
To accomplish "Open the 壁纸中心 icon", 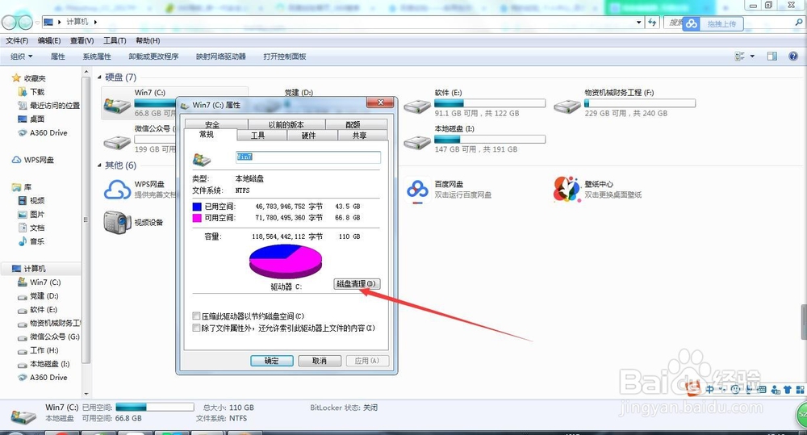I will pyautogui.click(x=567, y=190).
